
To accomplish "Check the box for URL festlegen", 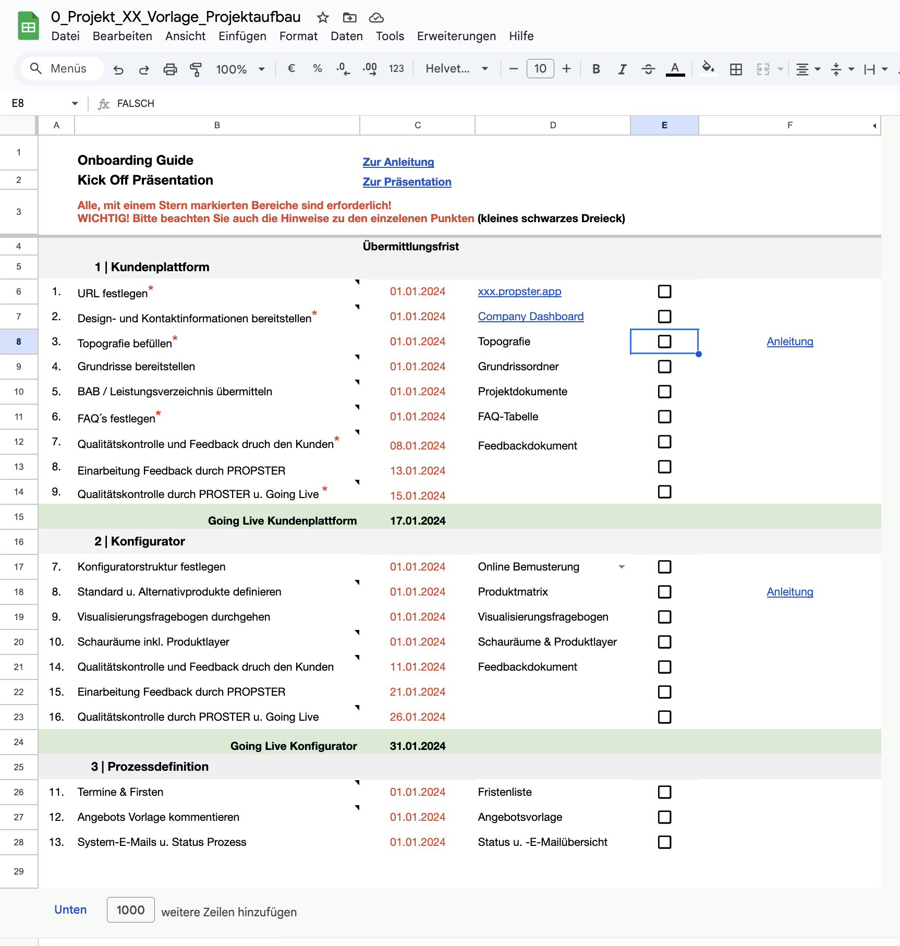I will click(664, 292).
